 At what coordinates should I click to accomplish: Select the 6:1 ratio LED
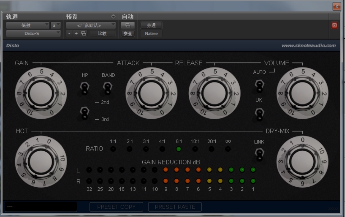tap(178, 149)
